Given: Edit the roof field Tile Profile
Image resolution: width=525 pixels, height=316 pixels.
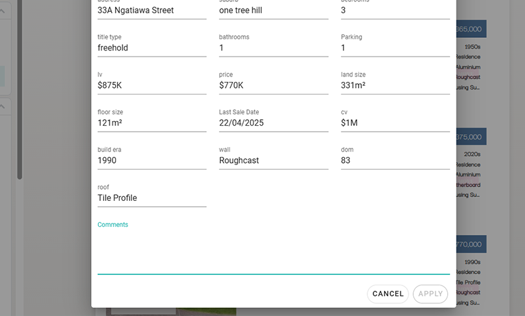Looking at the screenshot, I should point(152,198).
